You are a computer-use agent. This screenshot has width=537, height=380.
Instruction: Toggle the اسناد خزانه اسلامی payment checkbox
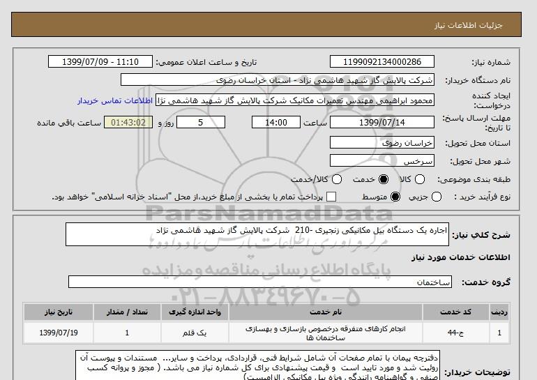pos(331,197)
